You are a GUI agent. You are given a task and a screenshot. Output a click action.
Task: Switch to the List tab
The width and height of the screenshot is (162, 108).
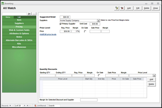[x=19, y=17]
